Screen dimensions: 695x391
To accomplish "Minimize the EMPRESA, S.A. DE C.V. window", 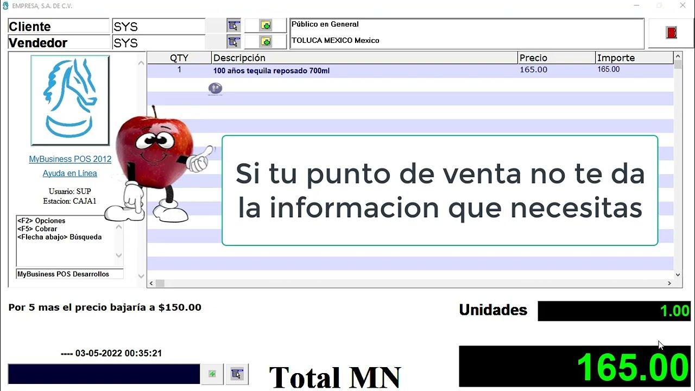I will [x=636, y=5].
